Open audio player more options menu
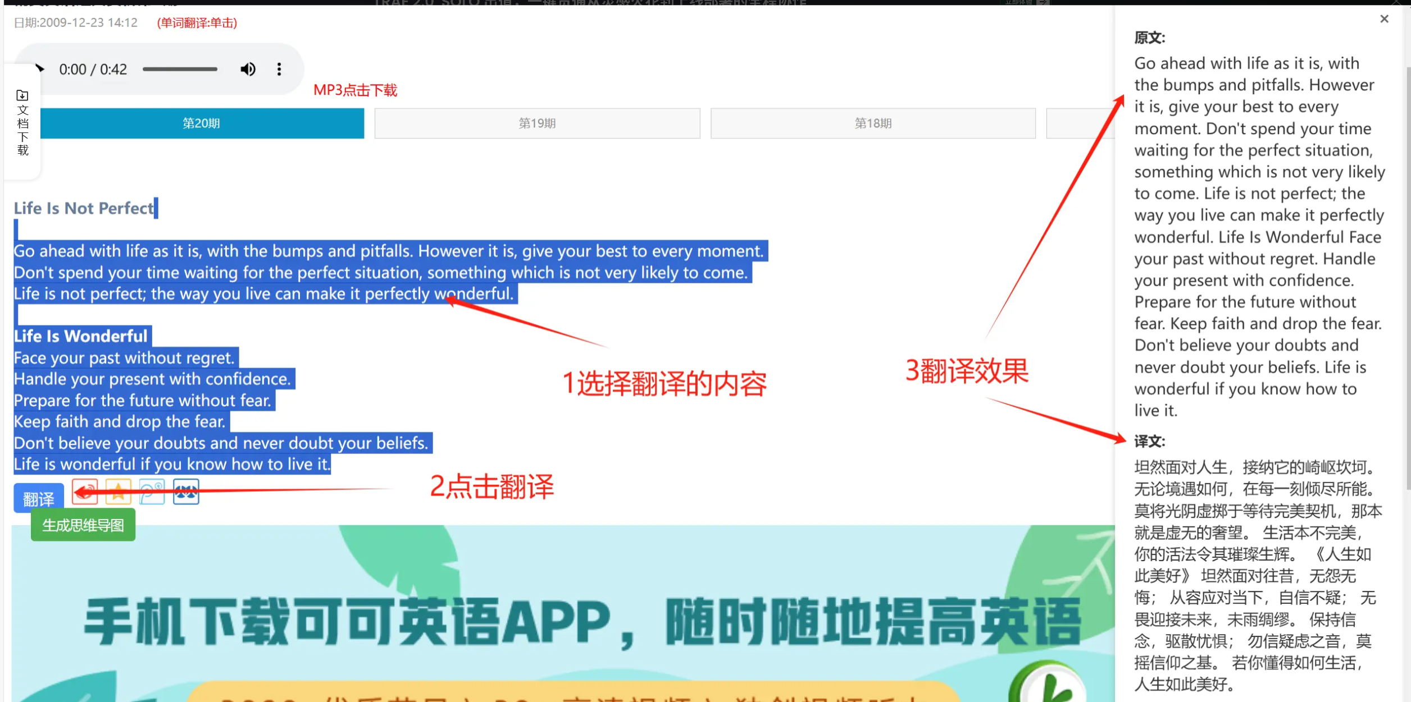 click(x=279, y=69)
